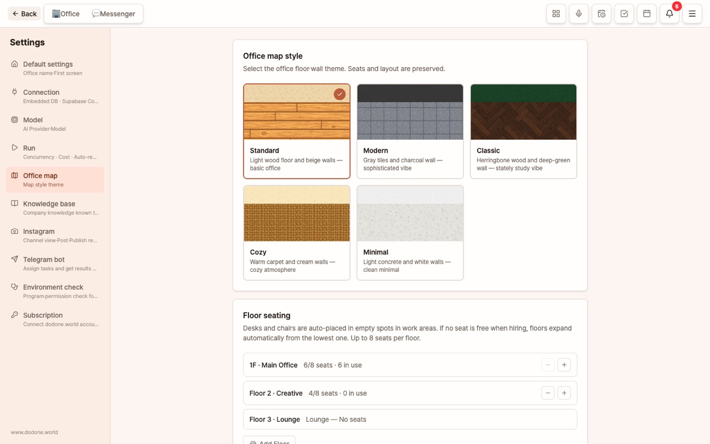
Task: Click the '6/8 seats · 6 in use' text
Action: [333, 365]
